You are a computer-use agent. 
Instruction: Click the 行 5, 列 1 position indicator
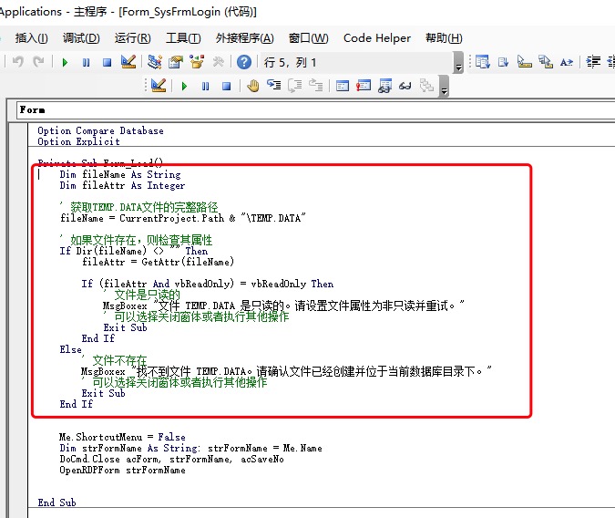tap(290, 62)
